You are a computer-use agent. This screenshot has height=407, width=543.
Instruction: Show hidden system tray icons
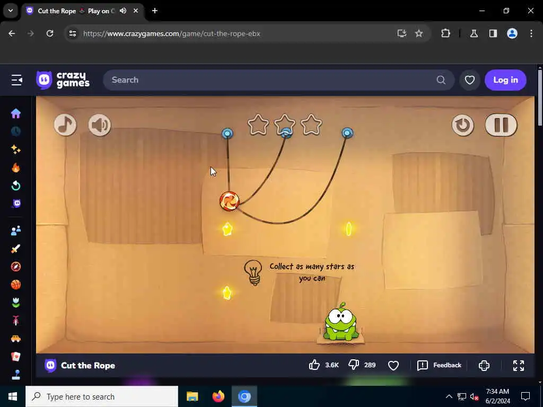pos(449,396)
